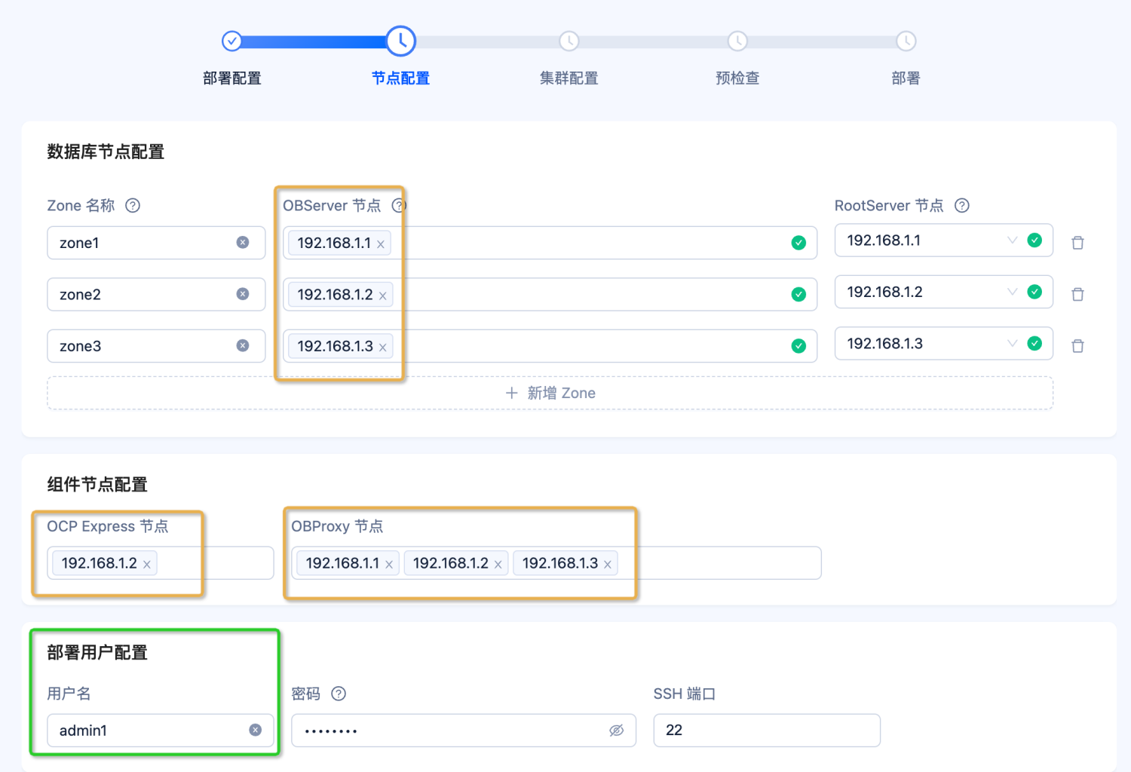Clear the zone1 name field
Image resolution: width=1131 pixels, height=772 pixels.
click(243, 242)
